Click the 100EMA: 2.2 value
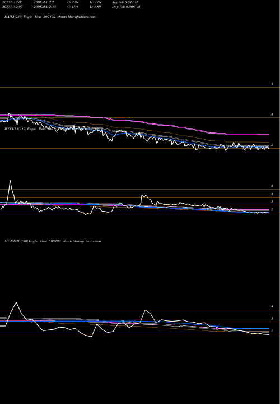280x404 pixels. [x=45, y=2]
